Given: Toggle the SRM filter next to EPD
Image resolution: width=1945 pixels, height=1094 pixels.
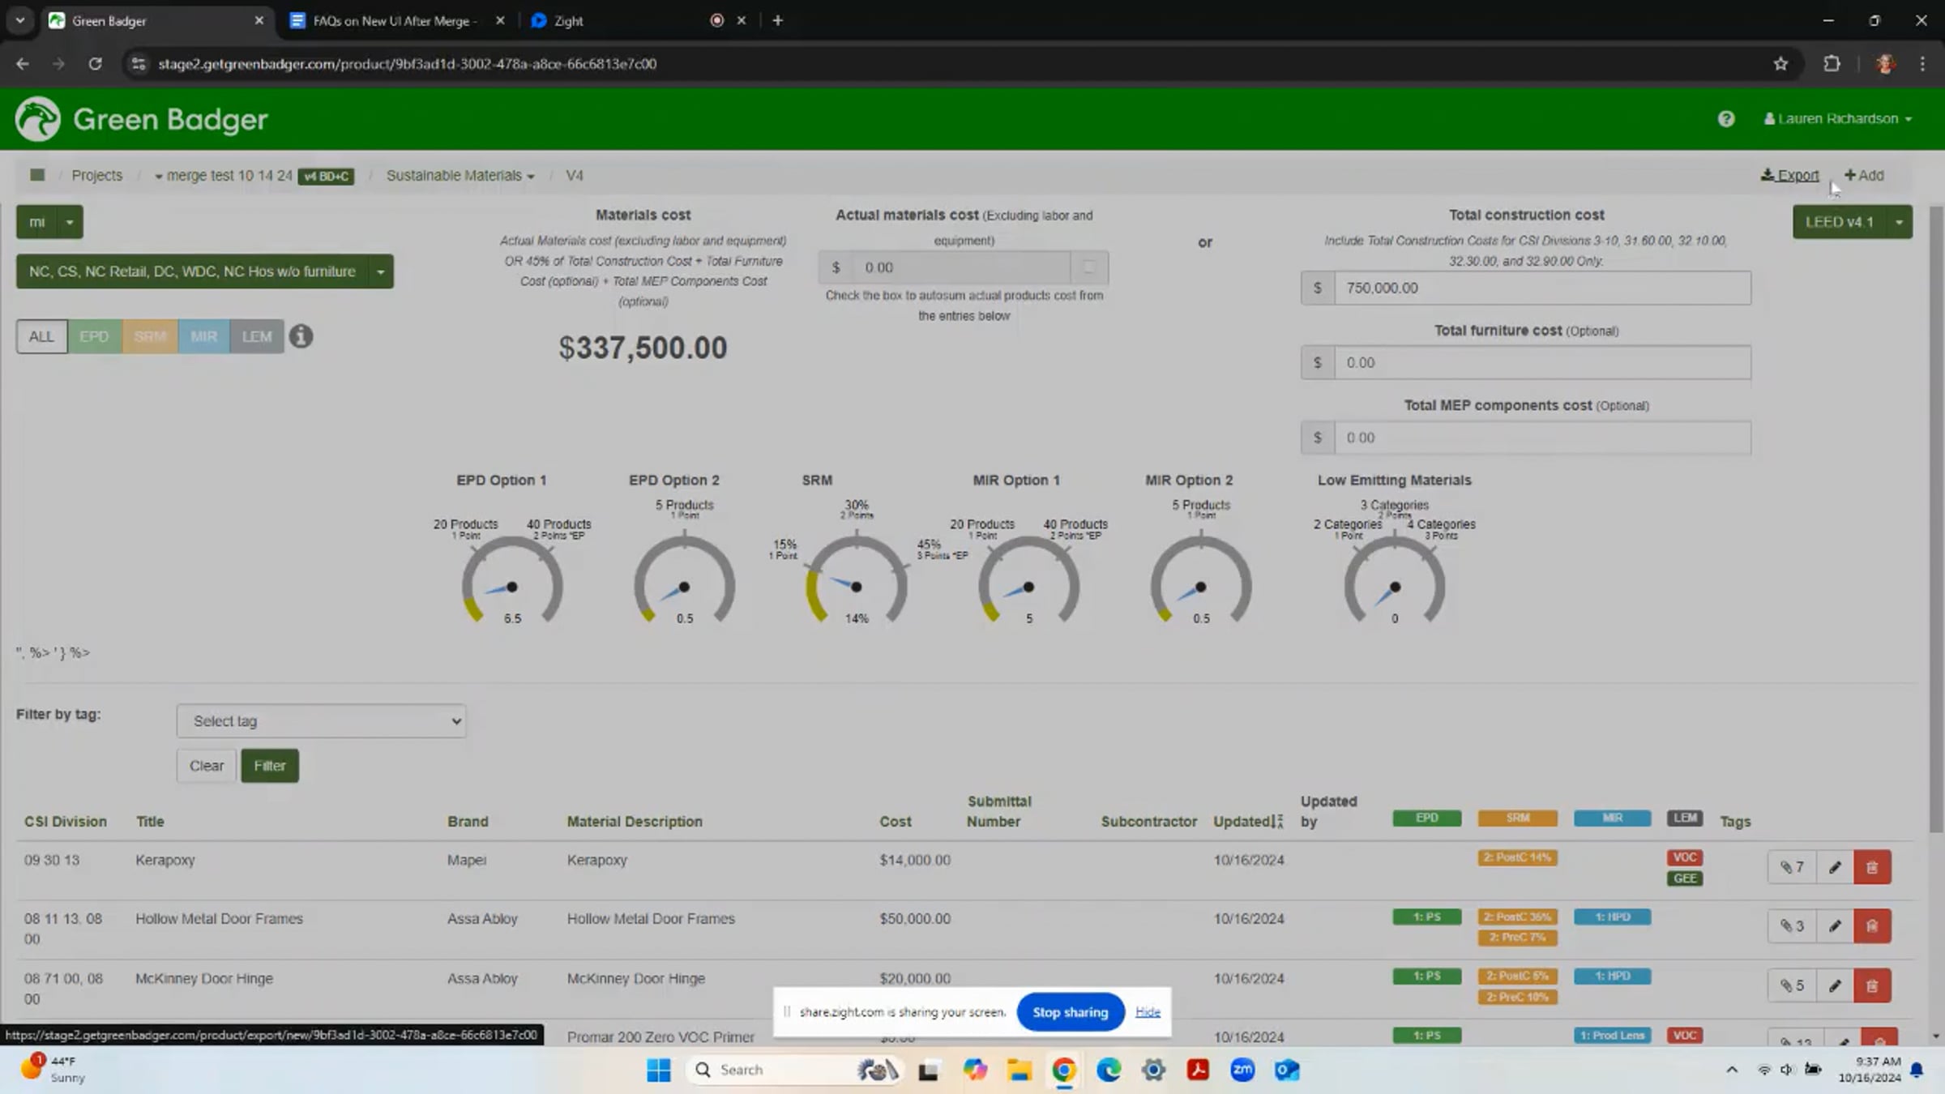Looking at the screenshot, I should pyautogui.click(x=150, y=336).
